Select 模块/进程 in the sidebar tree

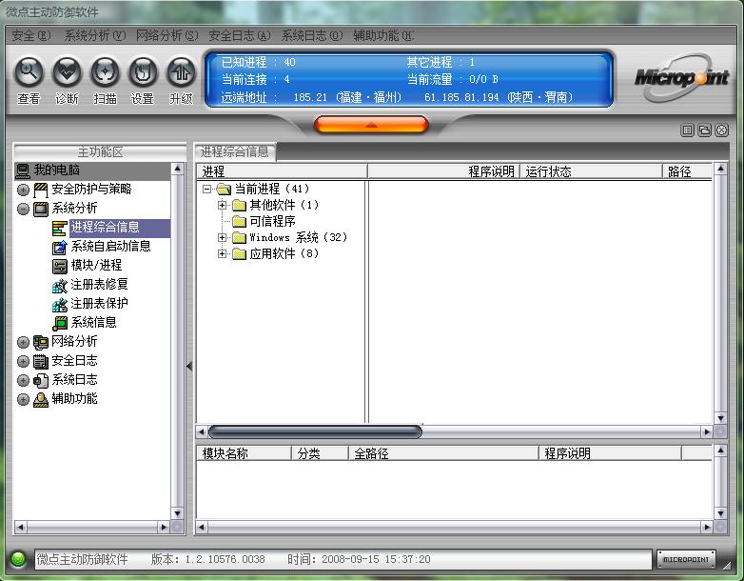(96, 265)
